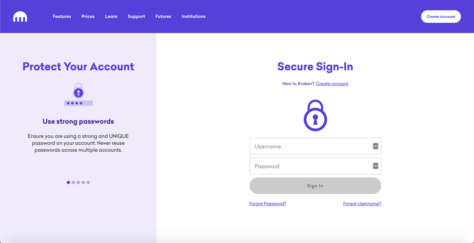Click the Kraken logo in the navbar
The height and width of the screenshot is (243, 474).
click(x=20, y=17)
